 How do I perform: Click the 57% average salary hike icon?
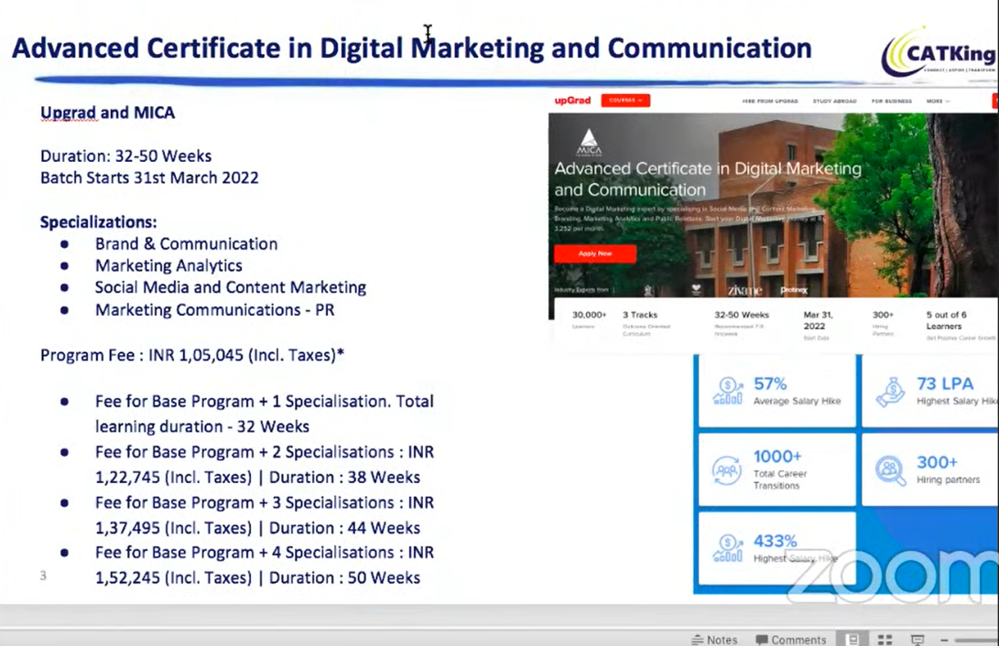tap(728, 391)
